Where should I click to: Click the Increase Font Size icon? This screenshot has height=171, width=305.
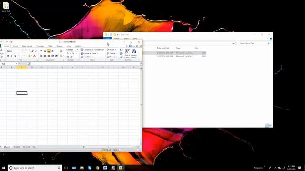click(x=32, y=51)
